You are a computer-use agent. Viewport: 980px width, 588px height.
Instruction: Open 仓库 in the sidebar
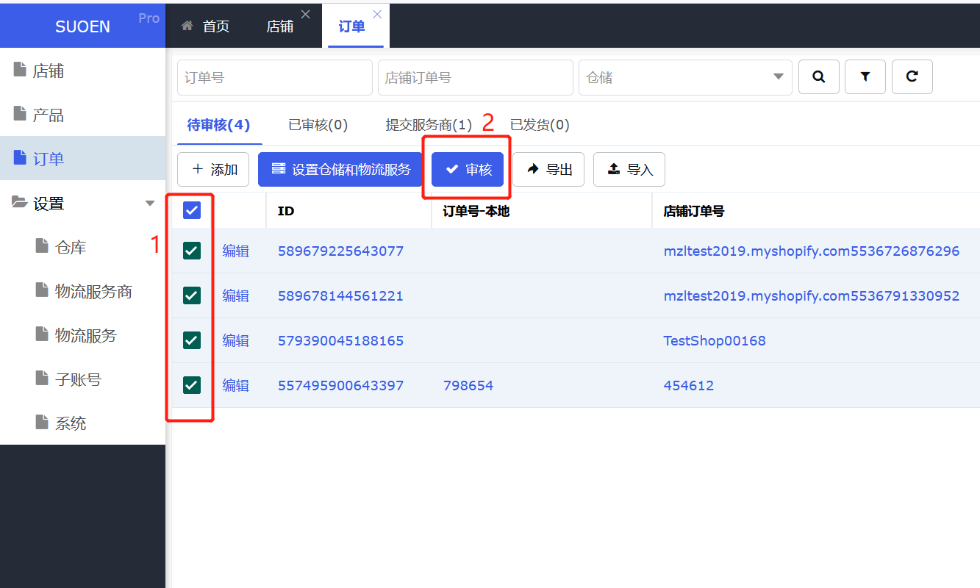click(x=71, y=247)
